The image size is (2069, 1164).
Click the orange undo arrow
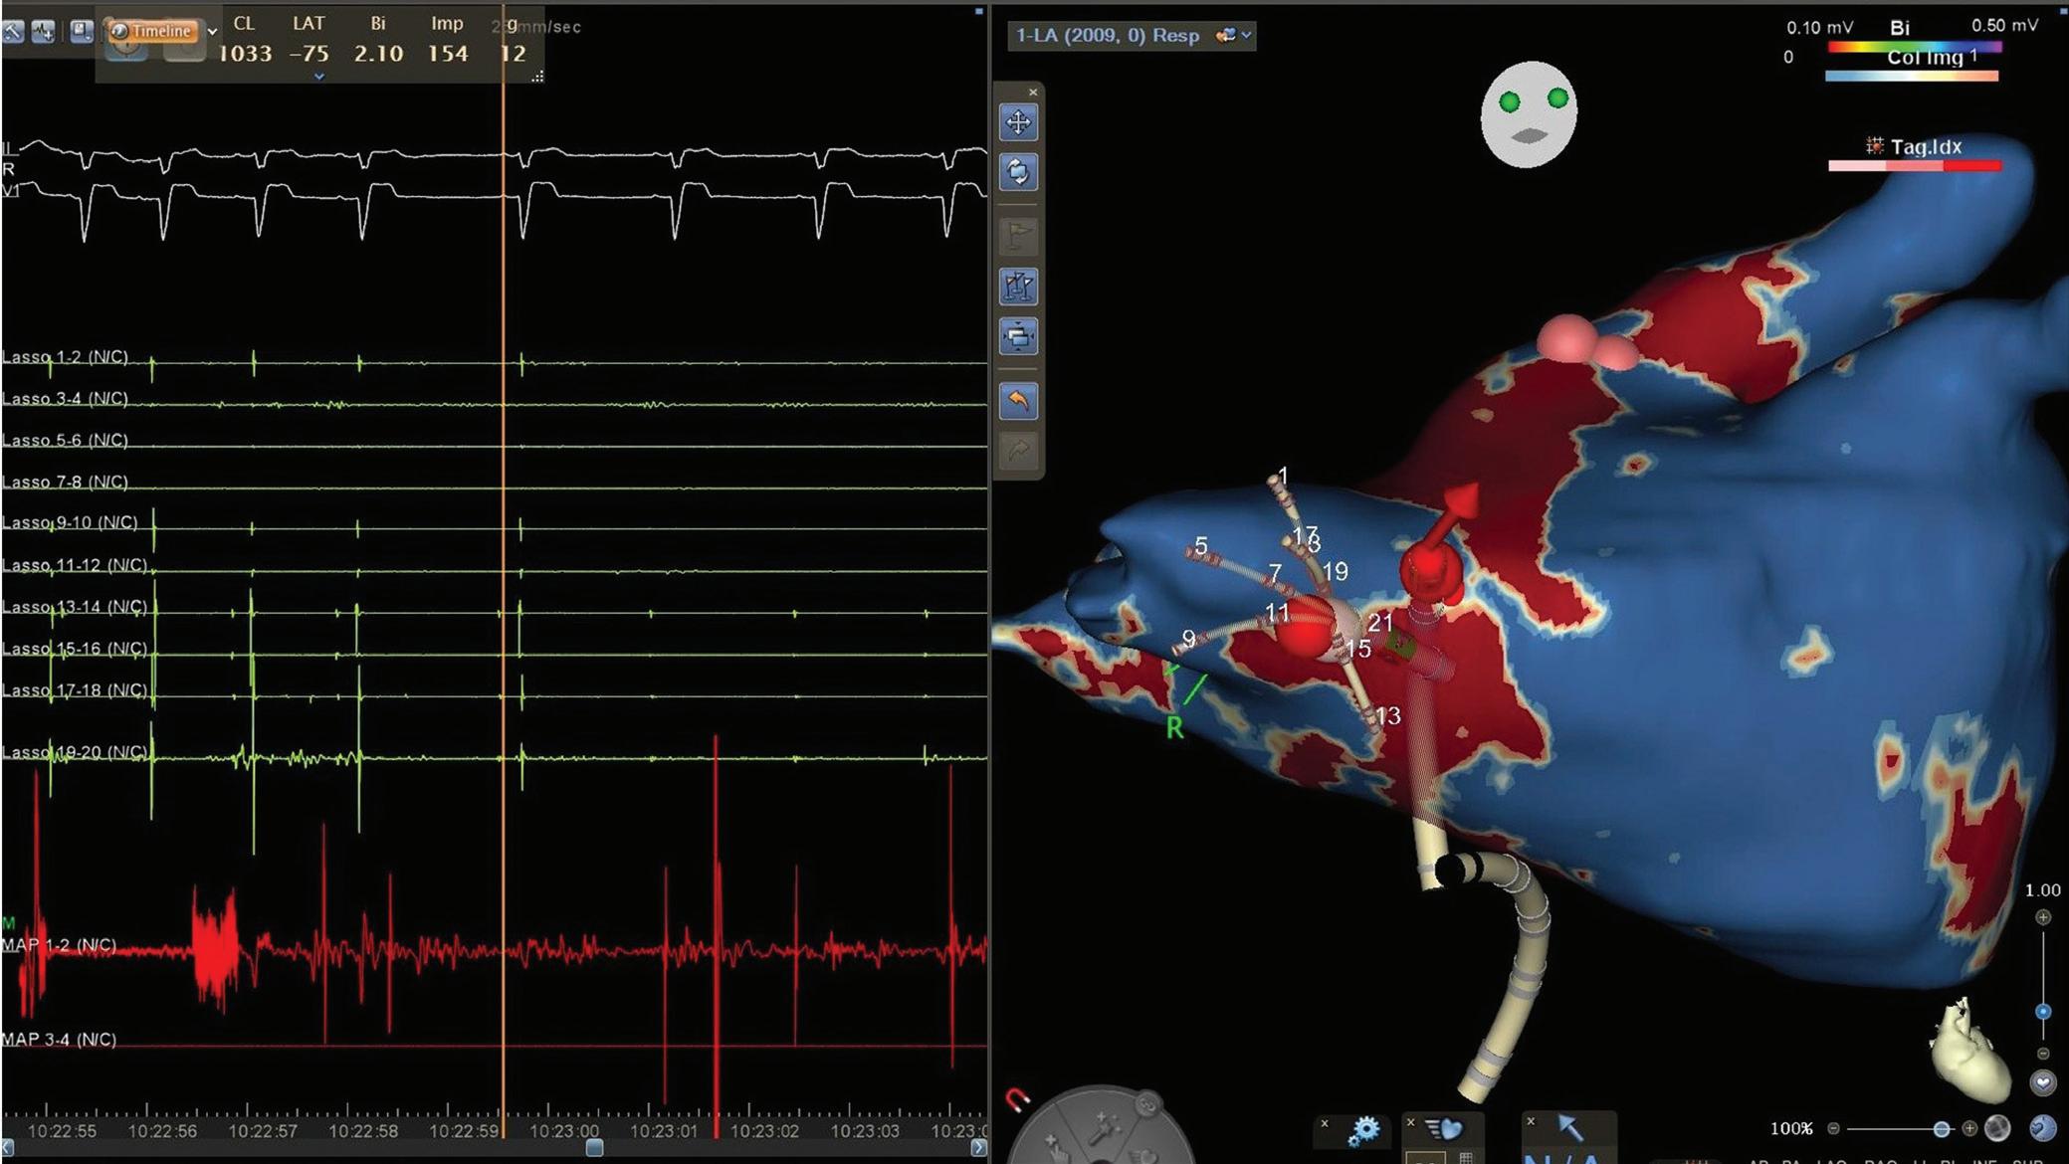1017,401
